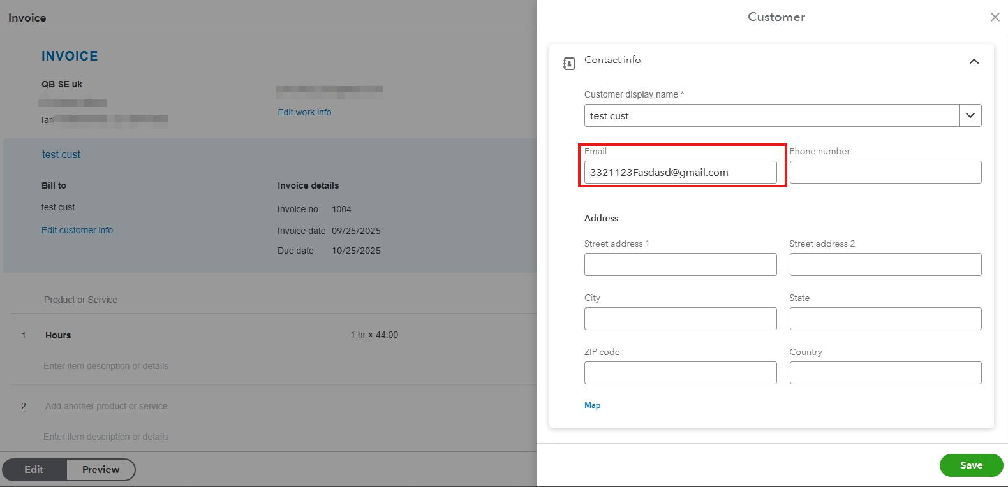Click the Contact info address book icon

pos(569,63)
